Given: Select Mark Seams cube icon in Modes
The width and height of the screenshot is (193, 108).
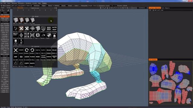Looking at the screenshot, I should (x=21, y=20).
